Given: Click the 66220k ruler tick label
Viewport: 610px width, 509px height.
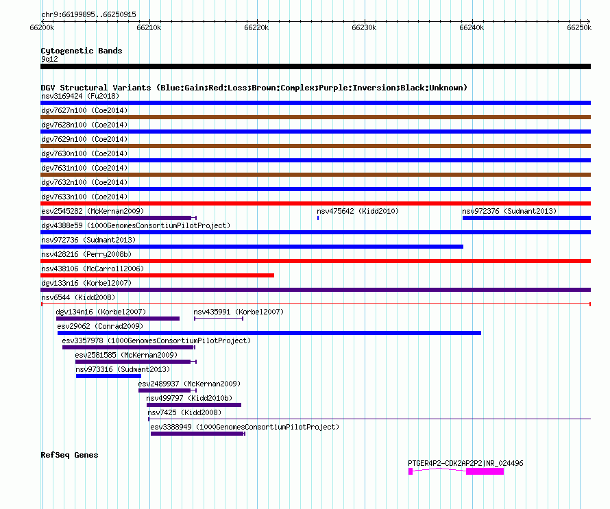Looking at the screenshot, I should tap(256, 27).
